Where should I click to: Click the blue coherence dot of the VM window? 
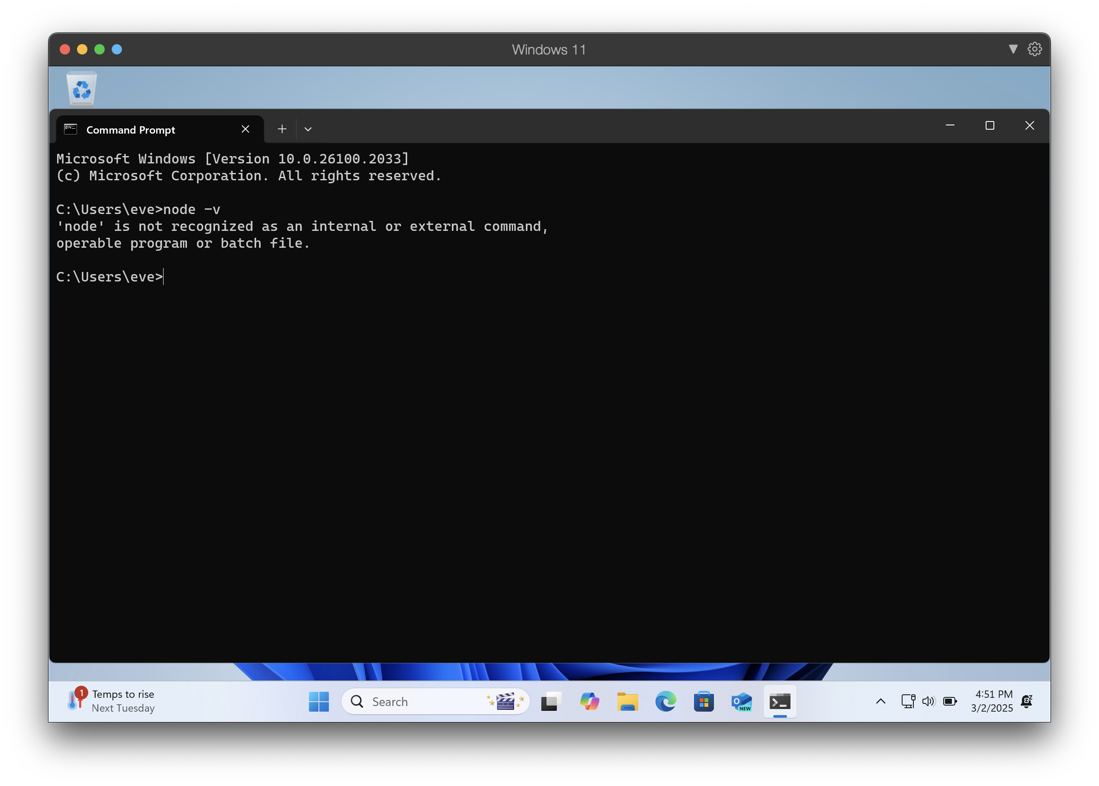pos(117,49)
